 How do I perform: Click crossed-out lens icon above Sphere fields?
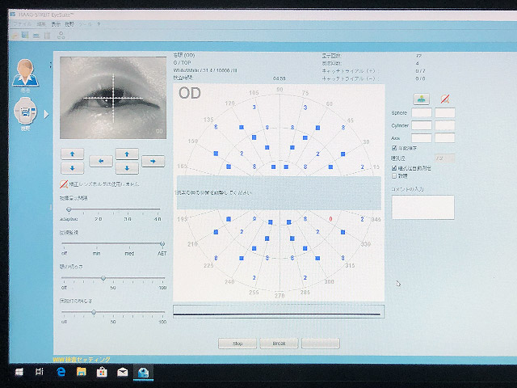pyautogui.click(x=445, y=99)
